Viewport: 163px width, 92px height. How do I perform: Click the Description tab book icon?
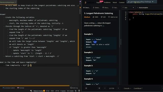coord(84,7)
